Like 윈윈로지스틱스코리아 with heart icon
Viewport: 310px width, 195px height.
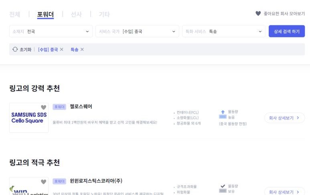click(43, 181)
